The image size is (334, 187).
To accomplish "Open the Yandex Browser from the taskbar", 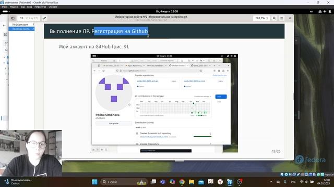I will [220, 182].
